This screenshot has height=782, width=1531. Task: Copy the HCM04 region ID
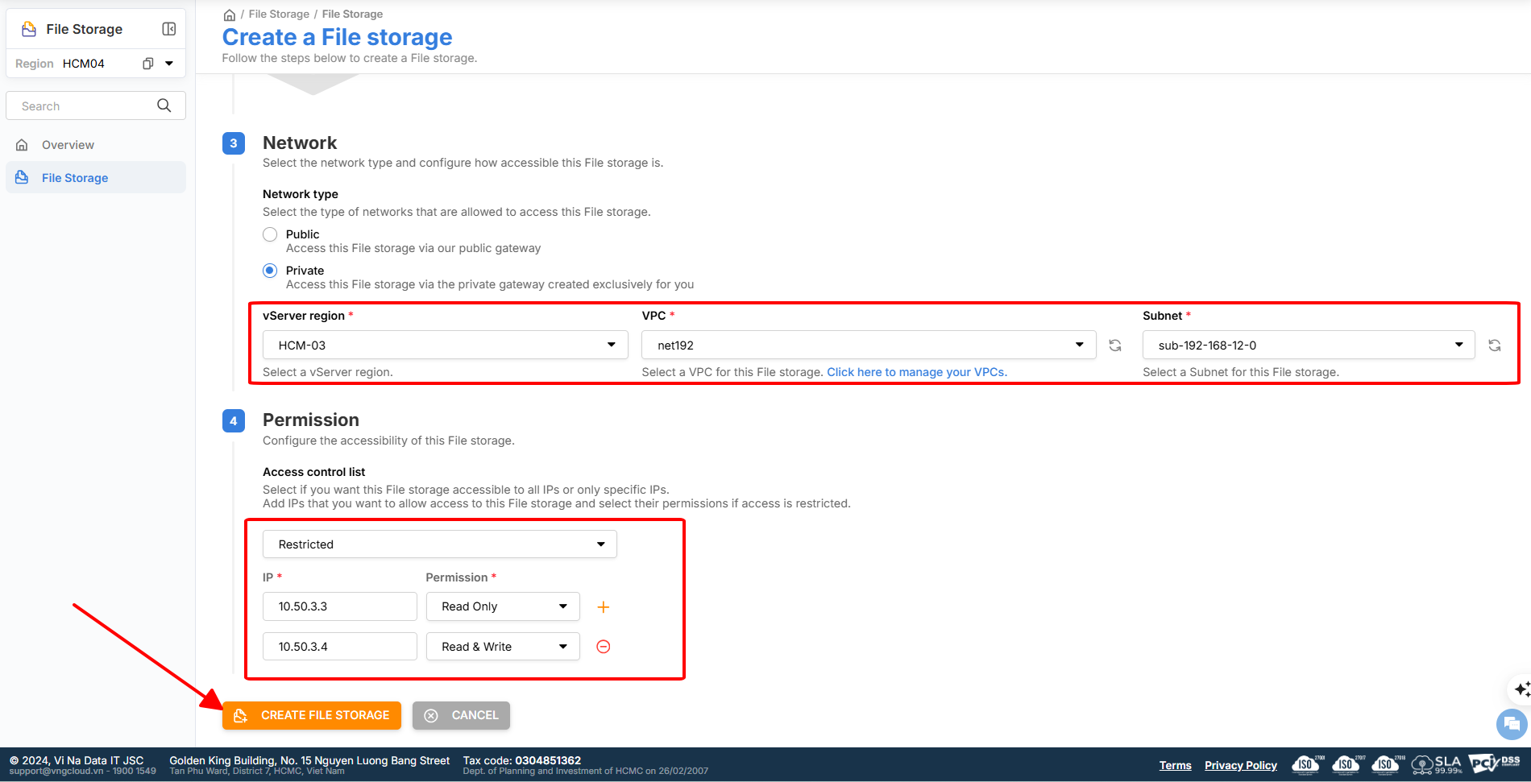tap(147, 64)
